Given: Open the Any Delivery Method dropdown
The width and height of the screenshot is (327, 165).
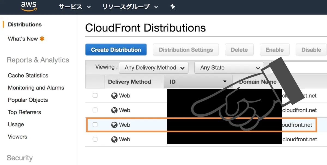Looking at the screenshot, I should (154, 68).
